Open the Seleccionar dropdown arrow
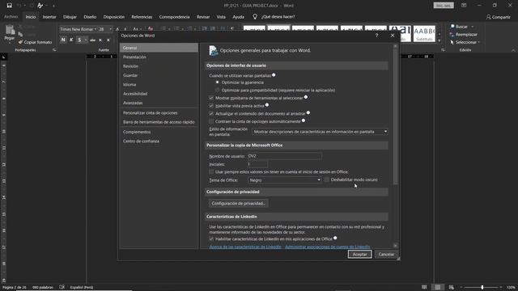The height and width of the screenshot is (291, 518). pyautogui.click(x=478, y=42)
